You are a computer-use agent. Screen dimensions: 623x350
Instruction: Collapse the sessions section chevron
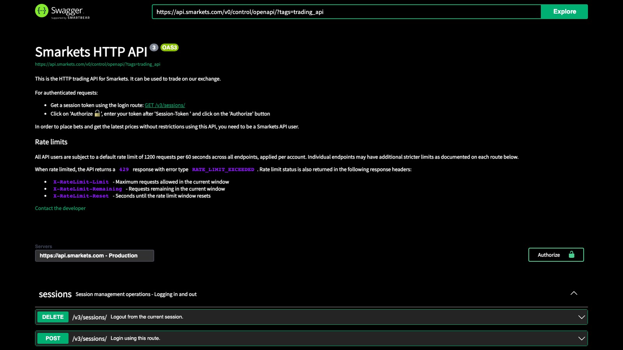574,293
